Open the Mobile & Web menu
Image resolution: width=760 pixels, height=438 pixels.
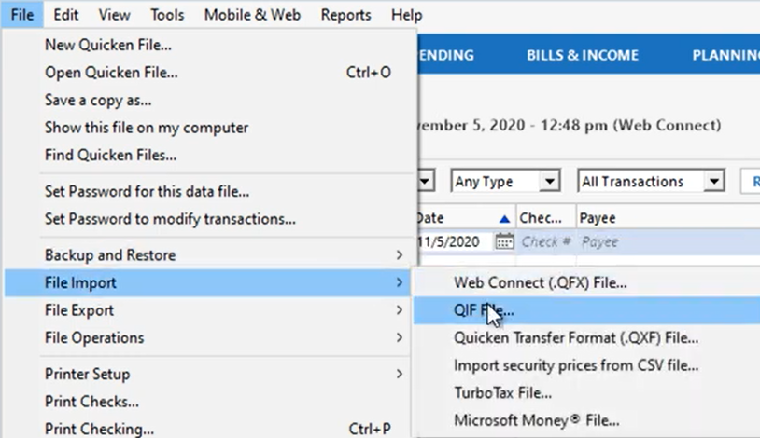pyautogui.click(x=252, y=15)
